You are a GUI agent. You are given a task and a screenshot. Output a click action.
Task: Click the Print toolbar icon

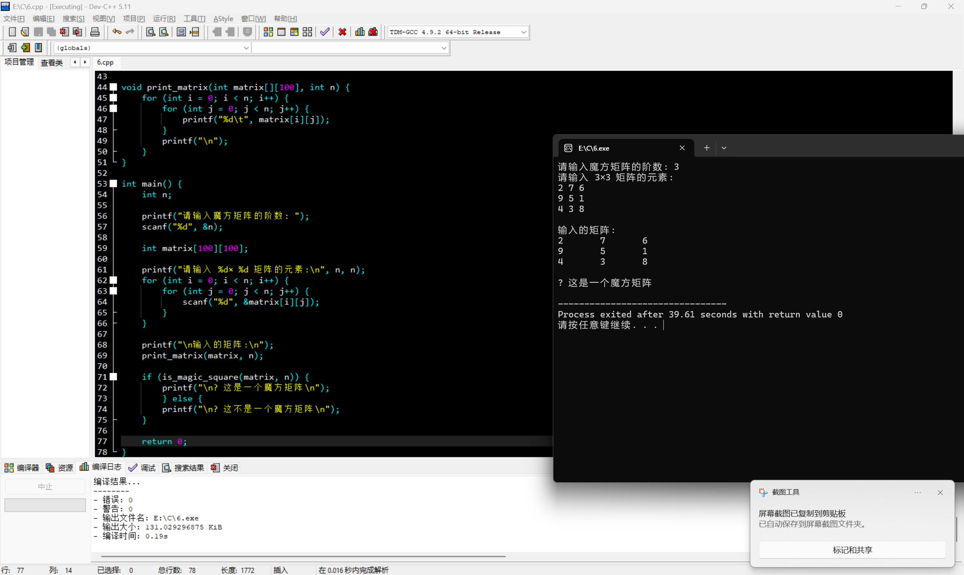click(95, 32)
